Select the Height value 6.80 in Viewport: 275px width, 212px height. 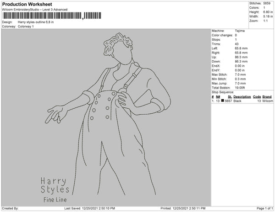(268, 12)
